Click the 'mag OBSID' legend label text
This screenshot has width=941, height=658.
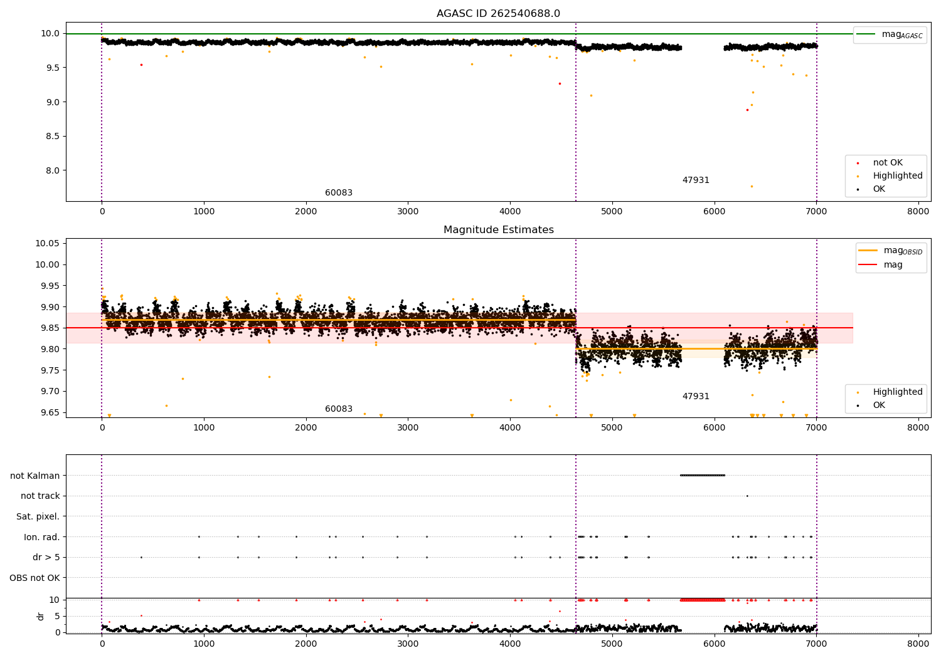point(903,251)
